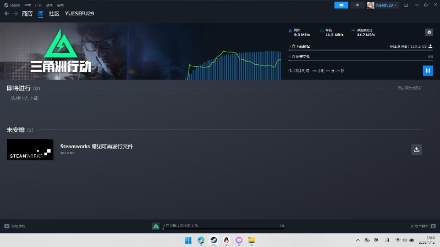The width and height of the screenshot is (440, 247).
Task: Switch to the 库 (Library) tab
Action: point(41,14)
